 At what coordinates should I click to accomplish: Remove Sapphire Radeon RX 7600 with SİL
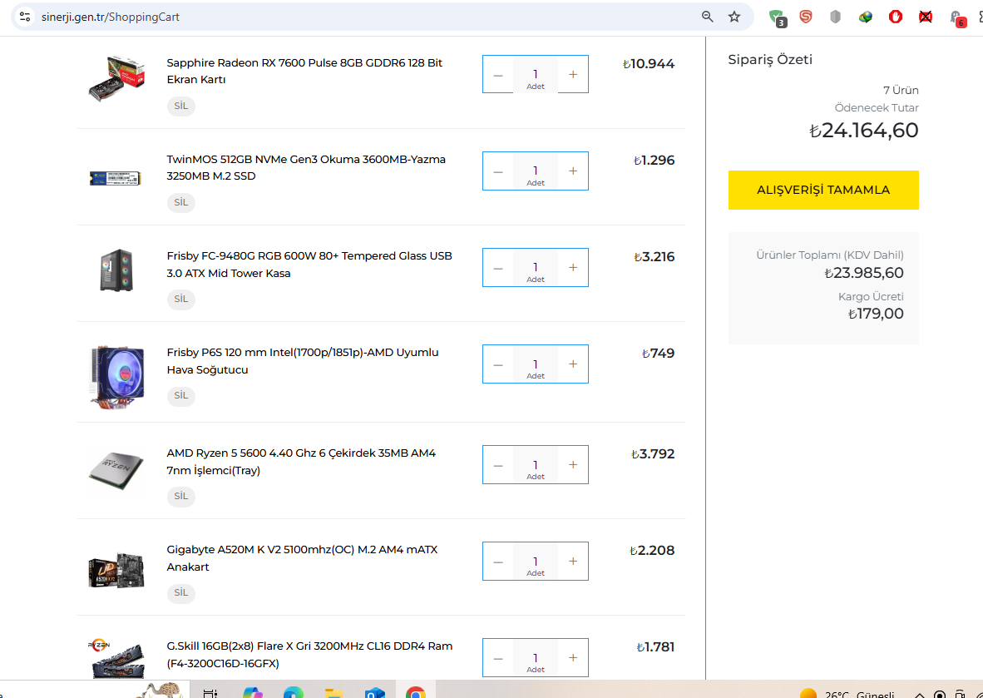coord(181,106)
